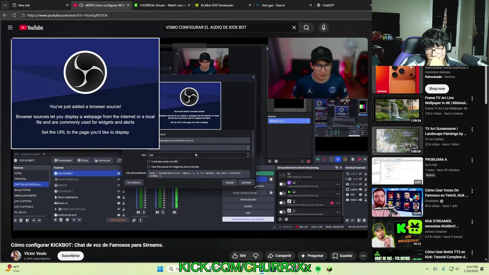The height and width of the screenshot is (275, 489).
Task: Open PROBLEMA A video title
Action: coord(436,159)
